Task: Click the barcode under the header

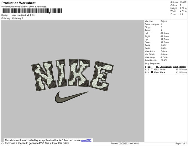Action: [32, 11]
